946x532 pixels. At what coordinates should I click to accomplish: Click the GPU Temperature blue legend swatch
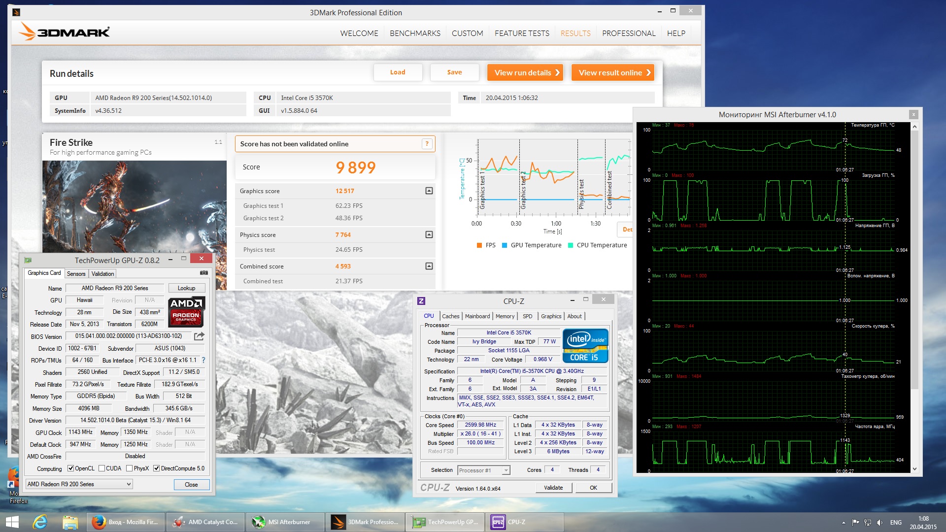pyautogui.click(x=504, y=245)
